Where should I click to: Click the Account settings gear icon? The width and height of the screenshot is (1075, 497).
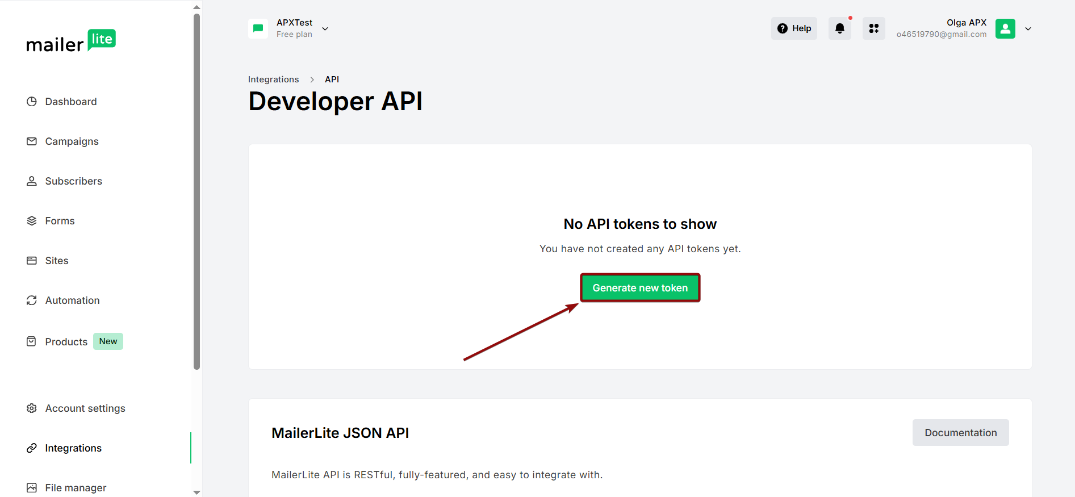pos(32,408)
